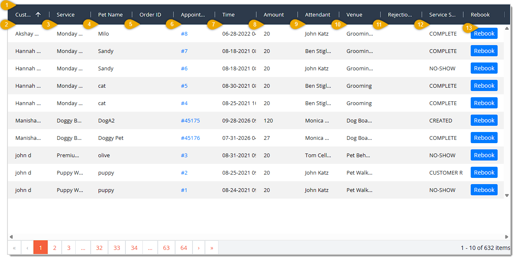
Task: Open appointment link #5
Action: tap(184, 86)
